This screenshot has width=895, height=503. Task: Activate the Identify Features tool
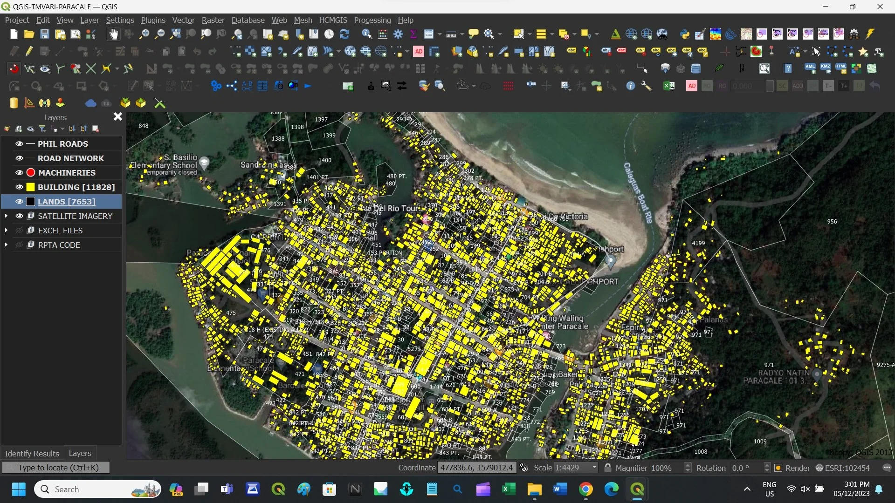point(367,34)
